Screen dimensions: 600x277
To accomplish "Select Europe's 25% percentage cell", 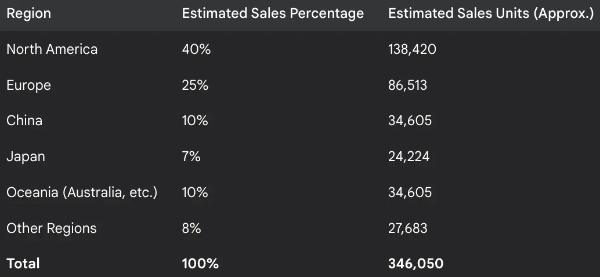I will (x=195, y=85).
